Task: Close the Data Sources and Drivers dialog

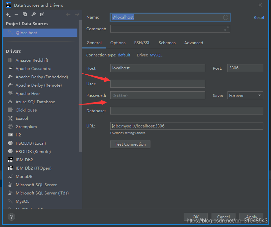Action: click(x=260, y=5)
